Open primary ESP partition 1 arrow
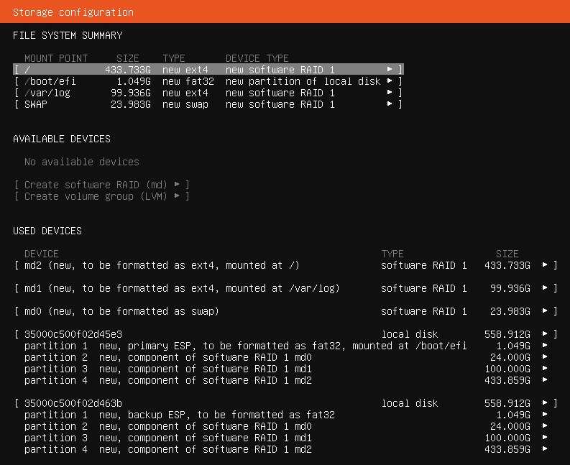570x465 pixels. click(x=545, y=346)
